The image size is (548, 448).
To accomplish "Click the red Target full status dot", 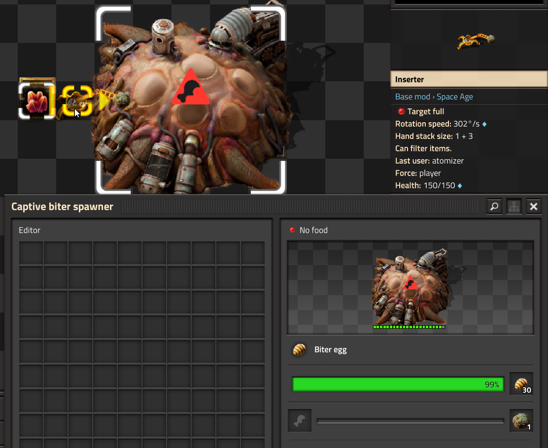I will [x=401, y=111].
